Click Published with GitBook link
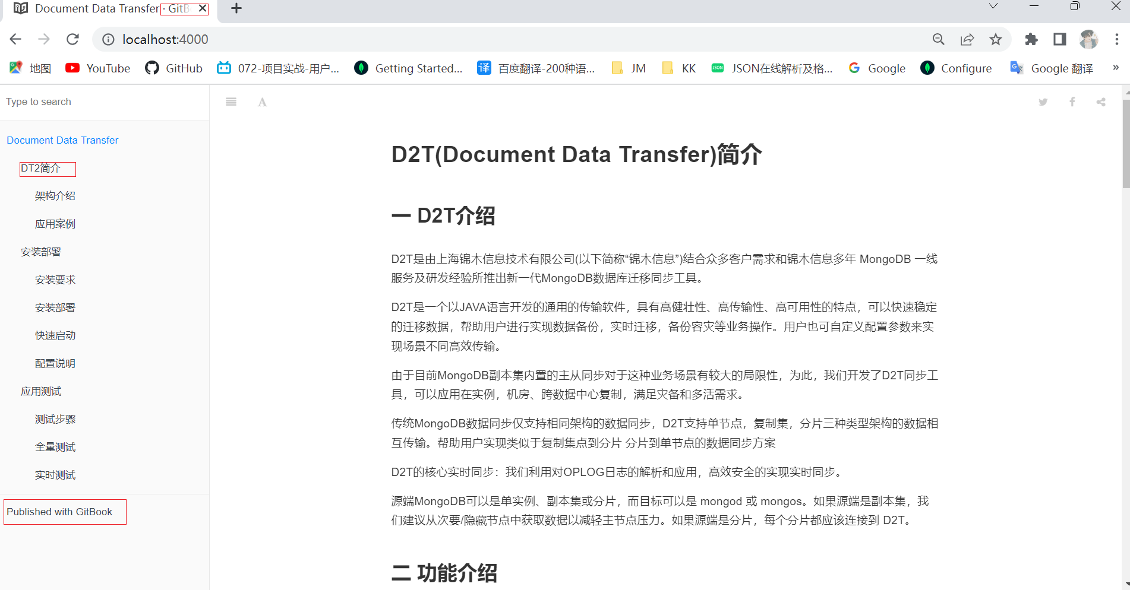1130x590 pixels. 59,512
